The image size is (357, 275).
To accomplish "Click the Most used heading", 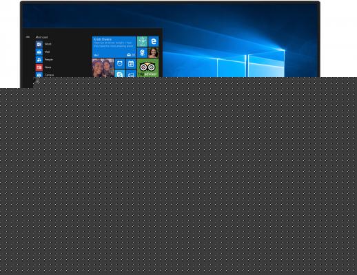I will (x=41, y=37).
